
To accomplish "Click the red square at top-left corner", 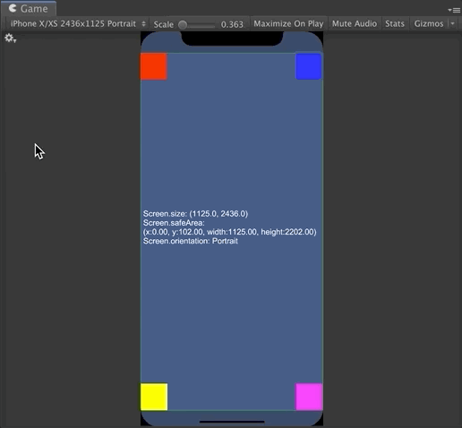I will (154, 66).
